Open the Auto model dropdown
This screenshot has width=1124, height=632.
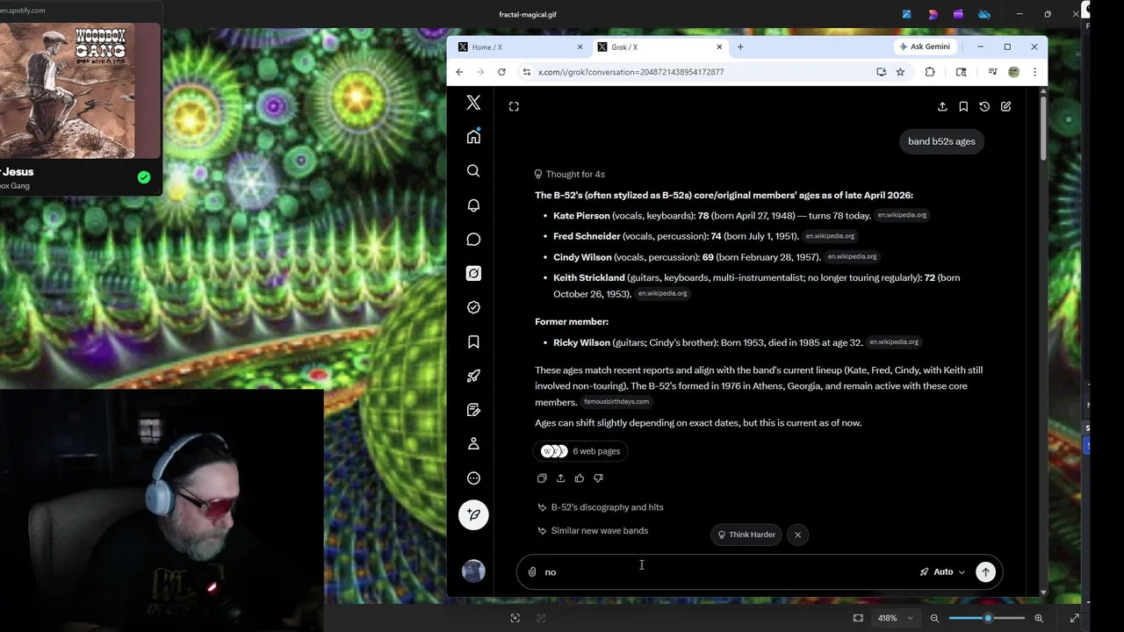click(942, 571)
